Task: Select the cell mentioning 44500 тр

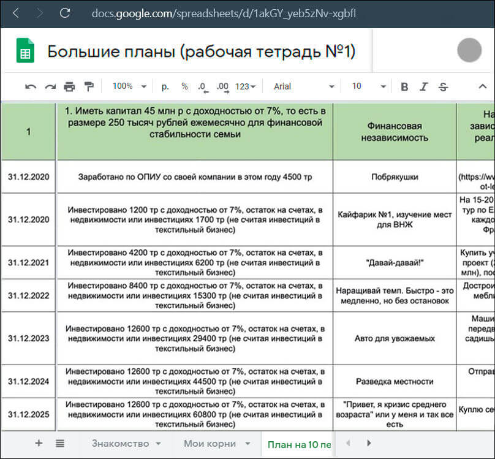Action: (195, 381)
